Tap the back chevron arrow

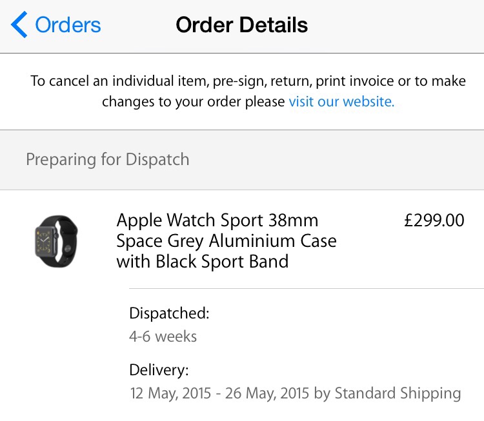[x=19, y=25]
